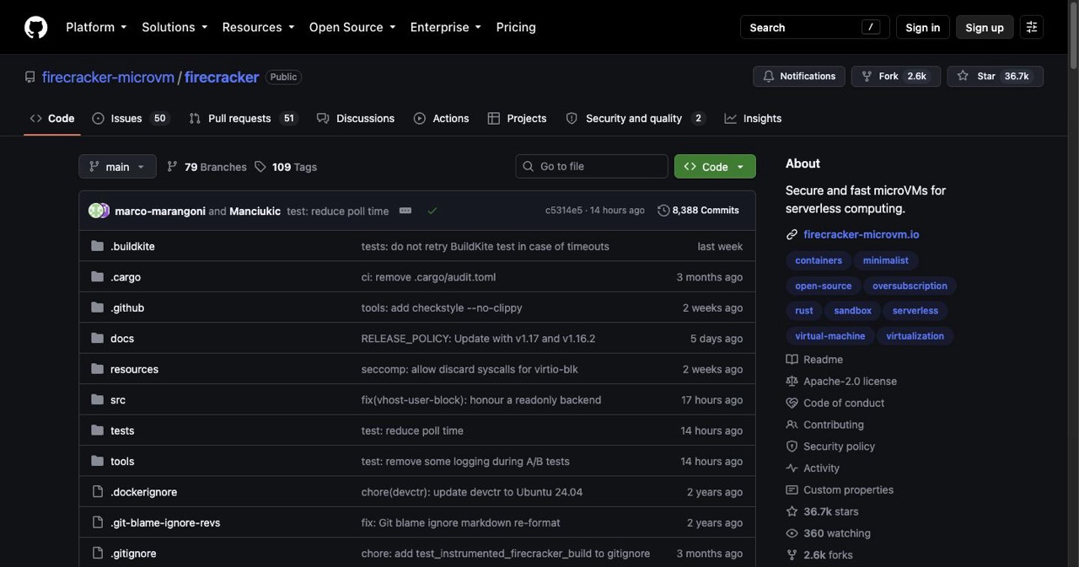Open the green Code dropdown button
Screen dimensions: 1079x567
(715, 167)
